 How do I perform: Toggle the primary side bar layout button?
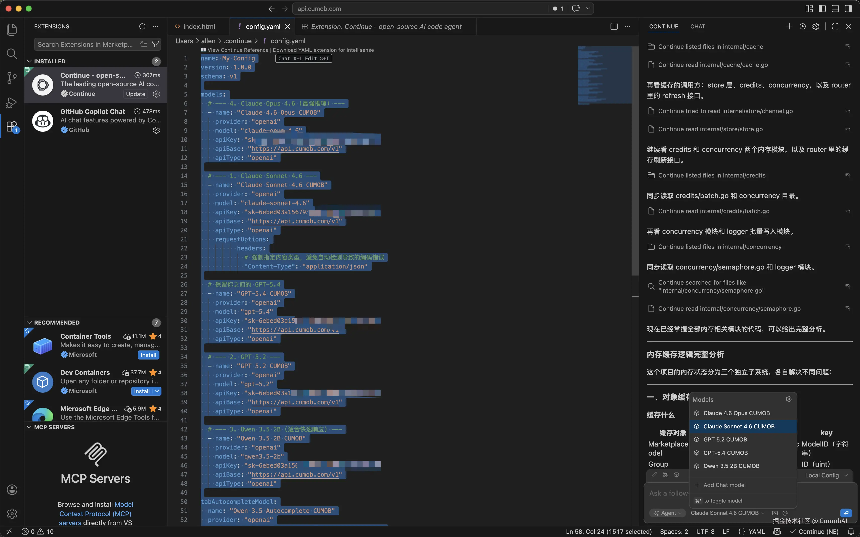822,9
